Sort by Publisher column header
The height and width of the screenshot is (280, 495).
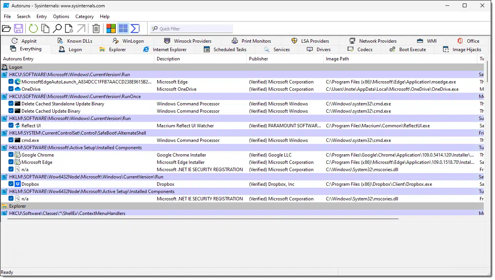[x=285, y=59]
